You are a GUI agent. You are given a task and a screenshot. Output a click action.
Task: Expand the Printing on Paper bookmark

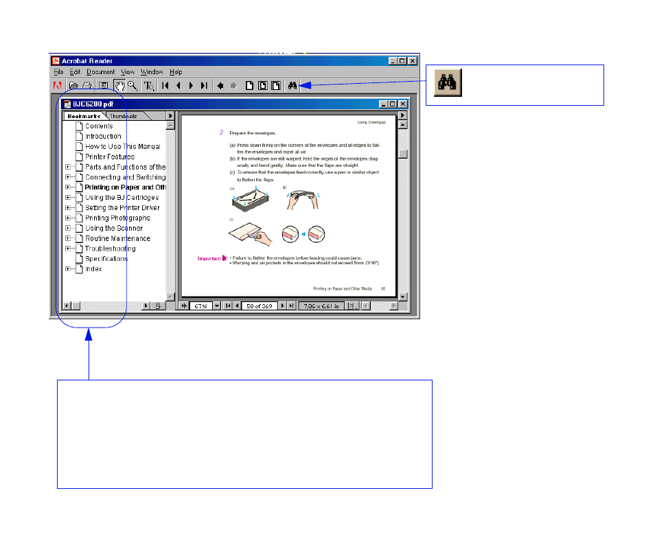(x=68, y=187)
